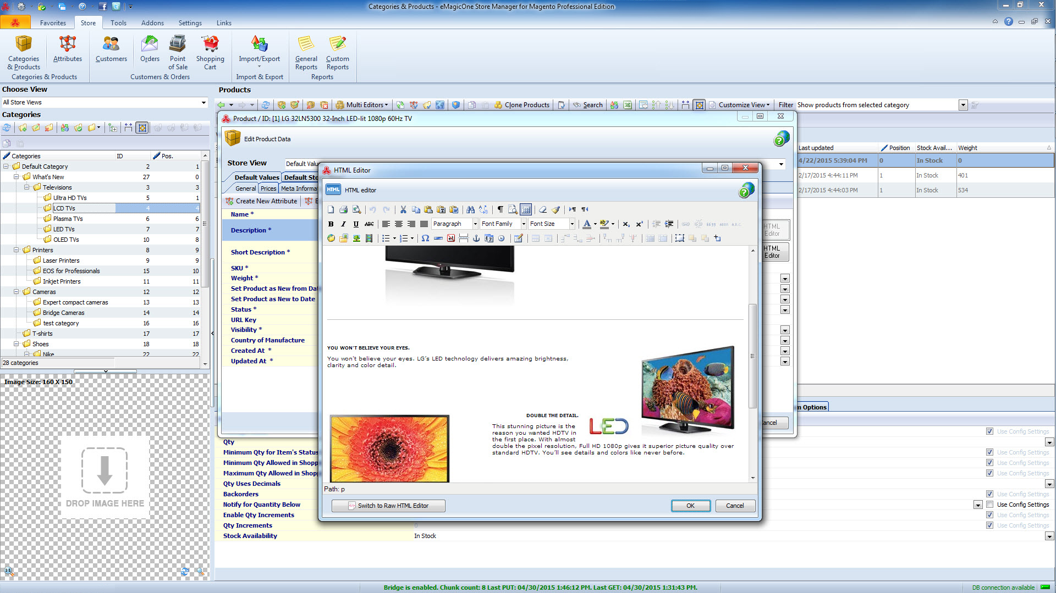Image resolution: width=1056 pixels, height=593 pixels.
Task: Click OK in HTML Editor dialog
Action: click(x=690, y=506)
